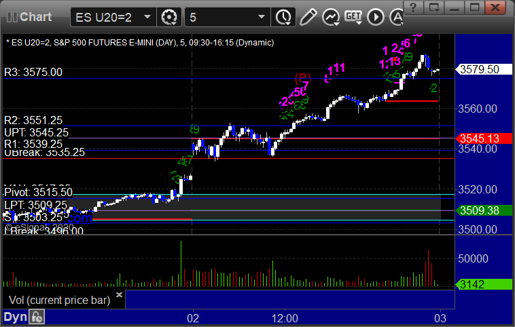Screen dimensions: 515x327
Task: Click the R1: 3539.25 label
Action: click(x=33, y=144)
